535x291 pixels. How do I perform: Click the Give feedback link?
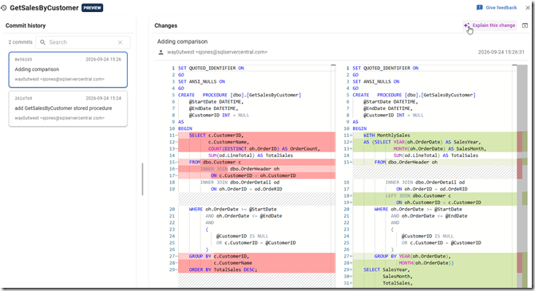coord(501,7)
